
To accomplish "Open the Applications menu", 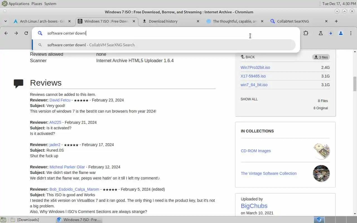I will pyautogui.click(x=16, y=4).
